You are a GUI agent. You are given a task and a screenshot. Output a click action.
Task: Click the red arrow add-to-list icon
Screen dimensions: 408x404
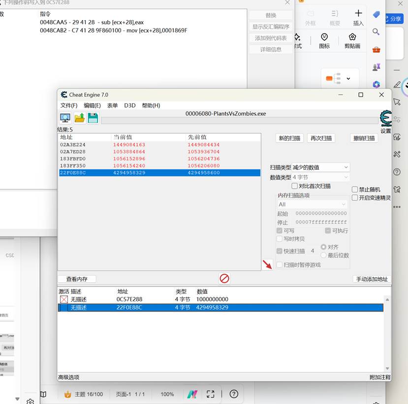[267, 264]
